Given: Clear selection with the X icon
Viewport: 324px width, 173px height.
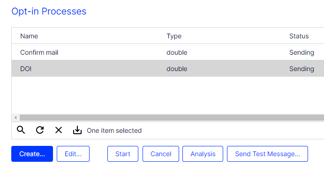Looking at the screenshot, I should (59, 130).
